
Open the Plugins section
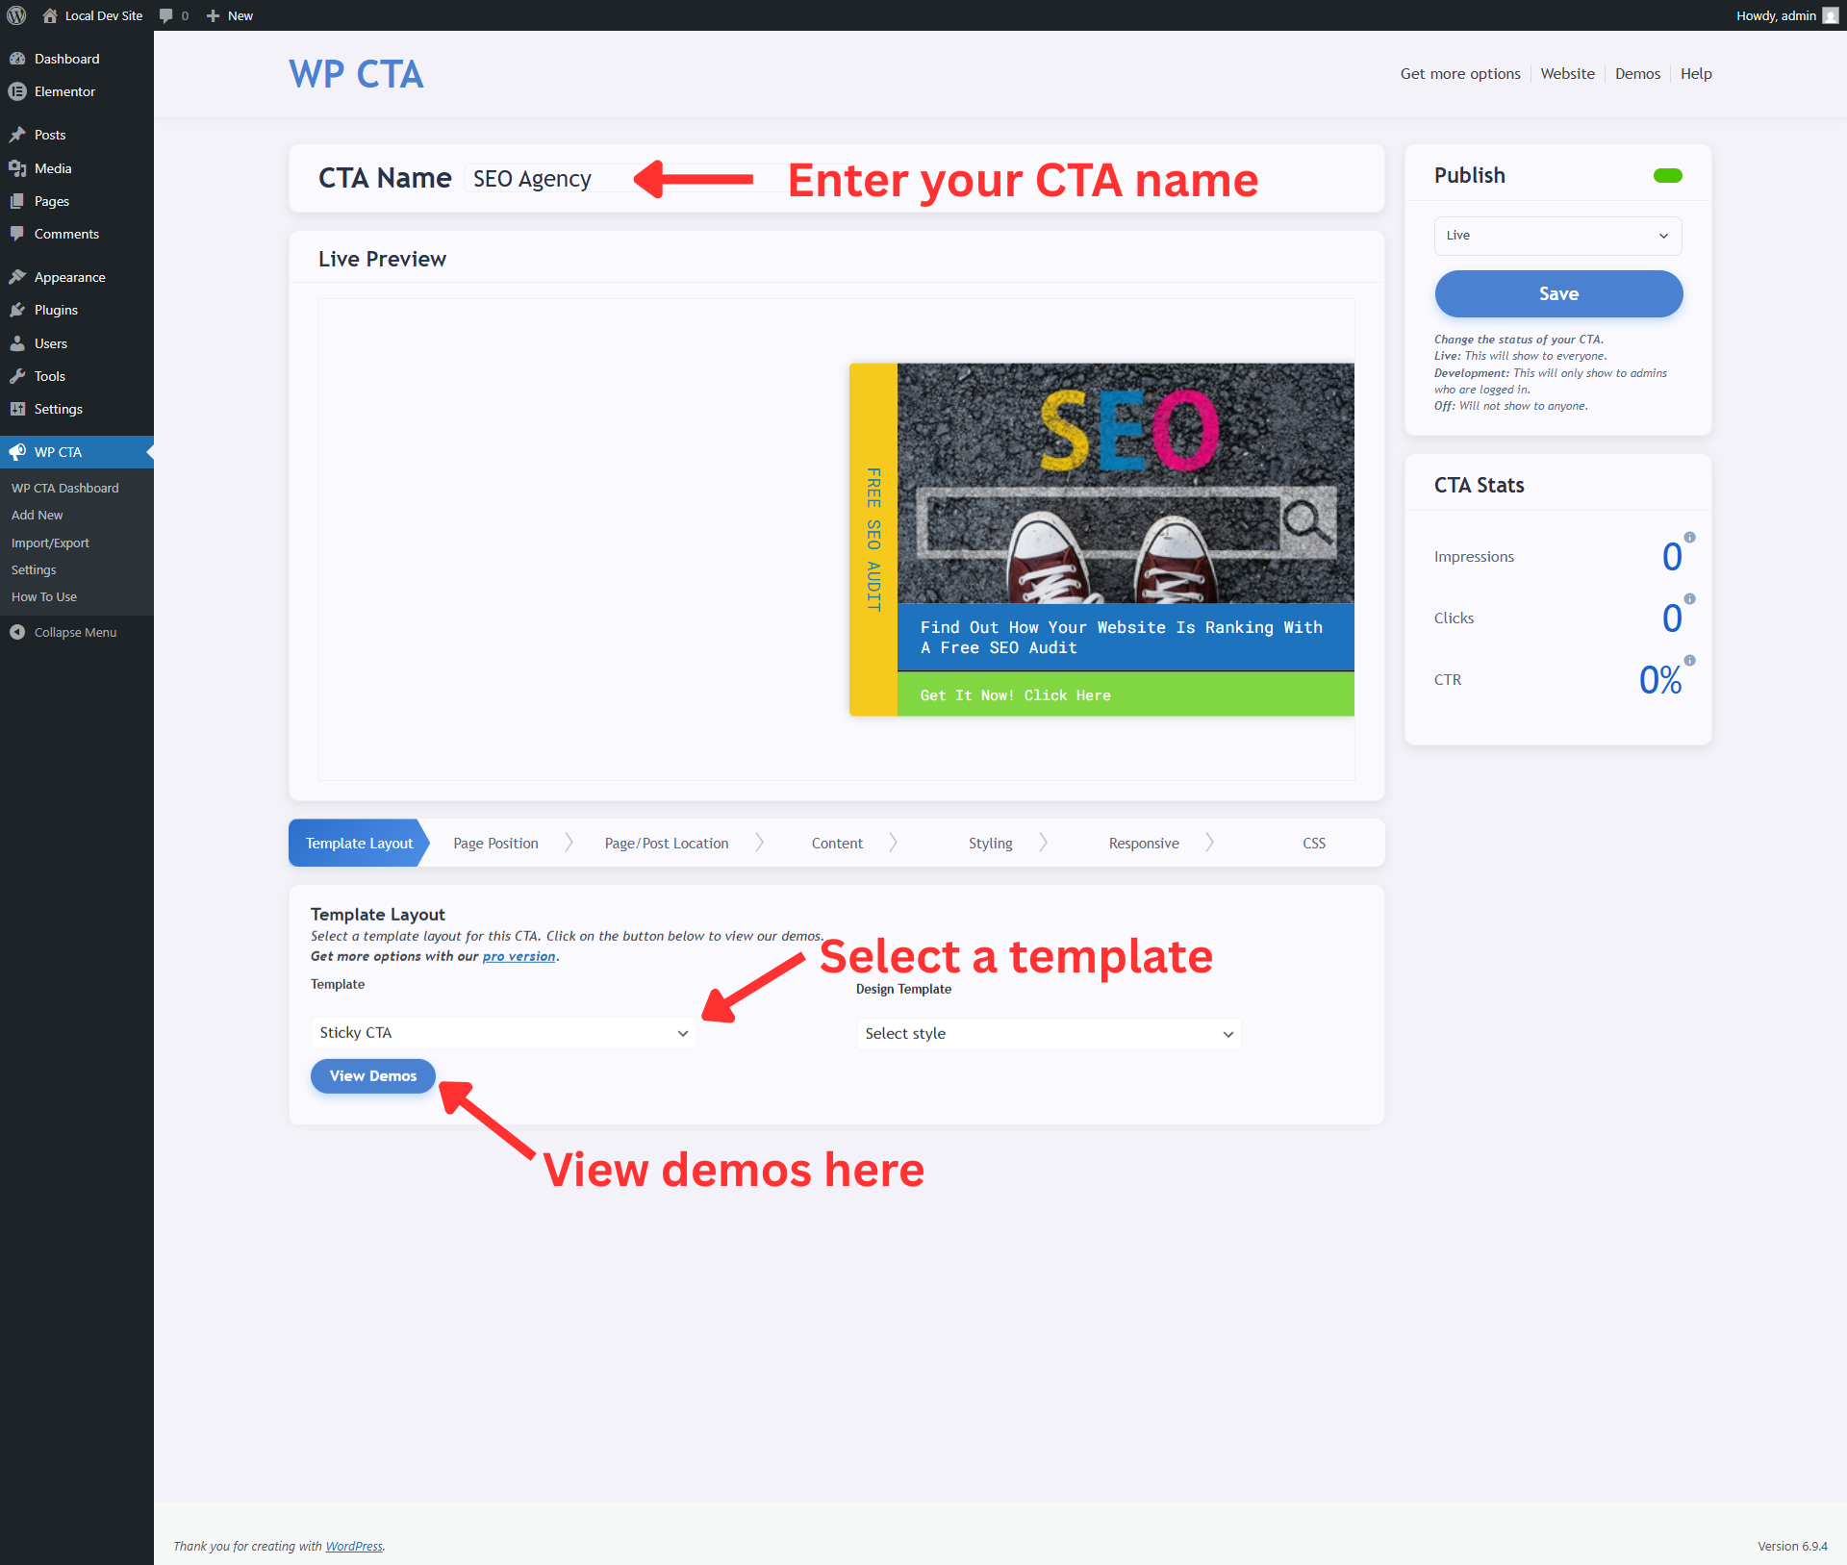point(56,310)
